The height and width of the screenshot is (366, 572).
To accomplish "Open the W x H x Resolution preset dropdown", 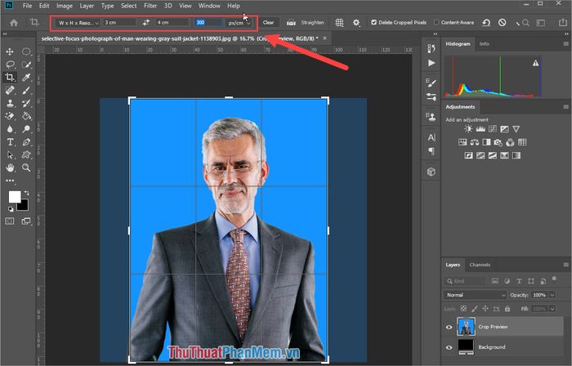I will [x=78, y=23].
